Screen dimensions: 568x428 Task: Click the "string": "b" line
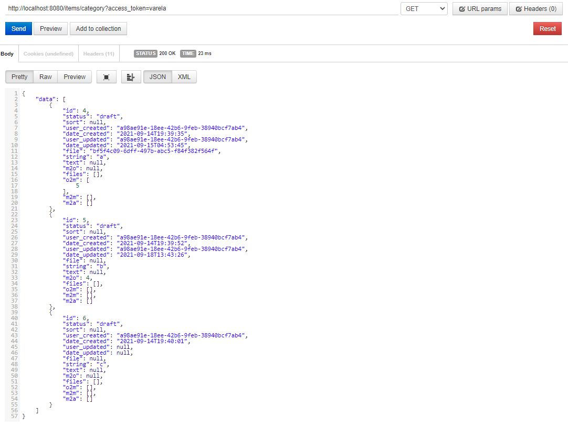pos(86,267)
